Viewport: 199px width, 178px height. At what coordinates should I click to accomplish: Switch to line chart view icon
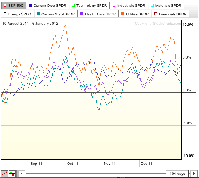(x=4, y=174)
